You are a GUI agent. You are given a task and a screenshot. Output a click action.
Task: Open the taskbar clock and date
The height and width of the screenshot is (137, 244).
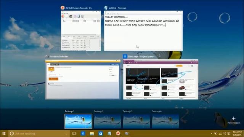coord(237,134)
